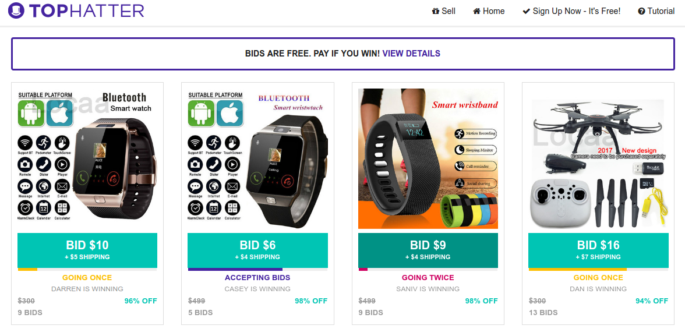Open the black Bluetooth smart wristwatch image
Viewport: 685px width, 332px height.
pyautogui.click(x=257, y=158)
